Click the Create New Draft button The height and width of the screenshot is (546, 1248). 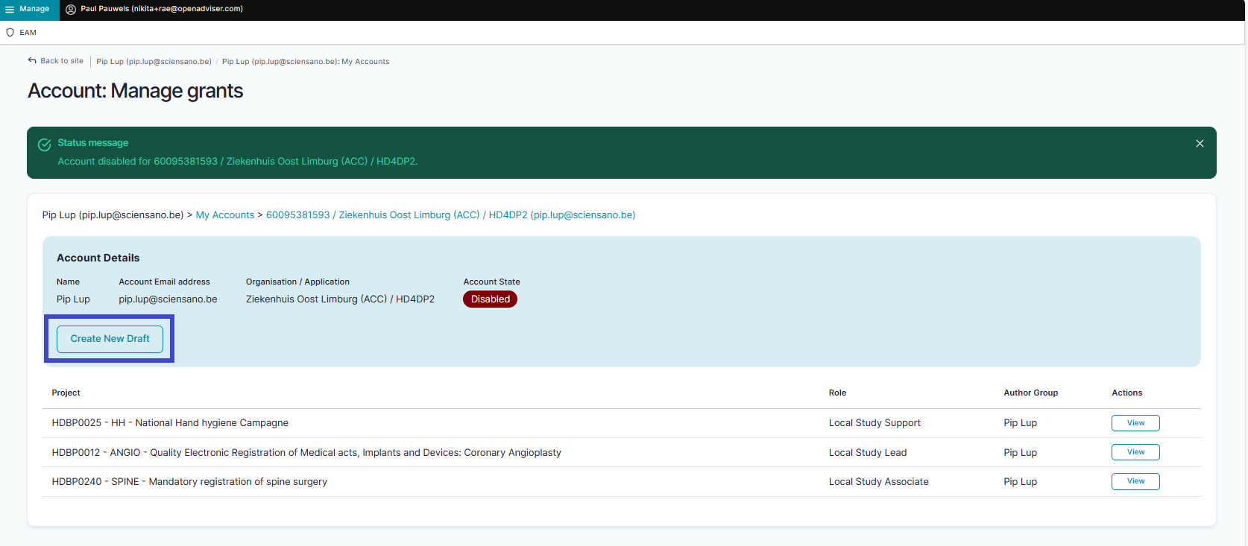coord(110,339)
